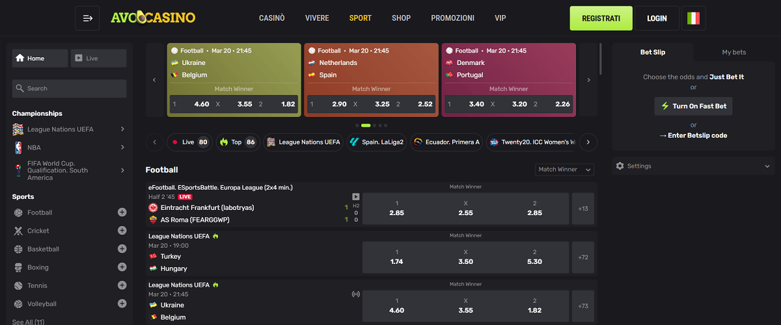Change language via Italian flag icon
This screenshot has width=781, height=325.
coord(693,18)
